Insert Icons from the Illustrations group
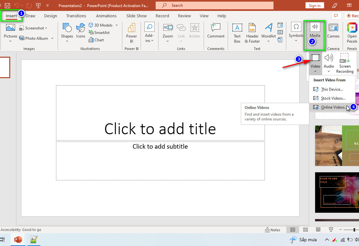 pyautogui.click(x=81, y=30)
